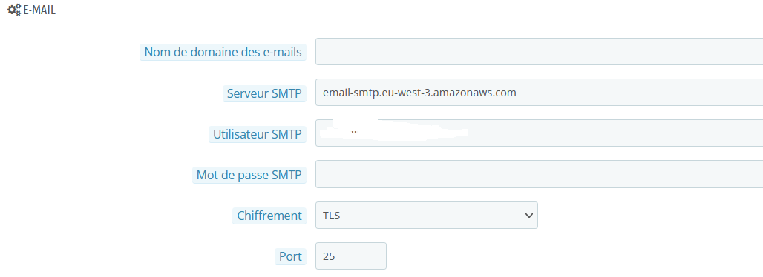763x277 pixels.
Task: Click the 'Utilisateur SMTP' label
Action: click(x=258, y=134)
